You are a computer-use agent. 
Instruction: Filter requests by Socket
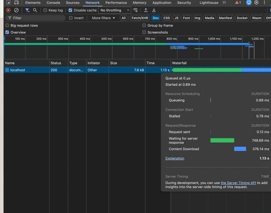point(242,18)
